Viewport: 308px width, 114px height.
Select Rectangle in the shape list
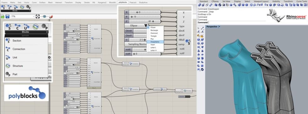[x=155, y=30]
